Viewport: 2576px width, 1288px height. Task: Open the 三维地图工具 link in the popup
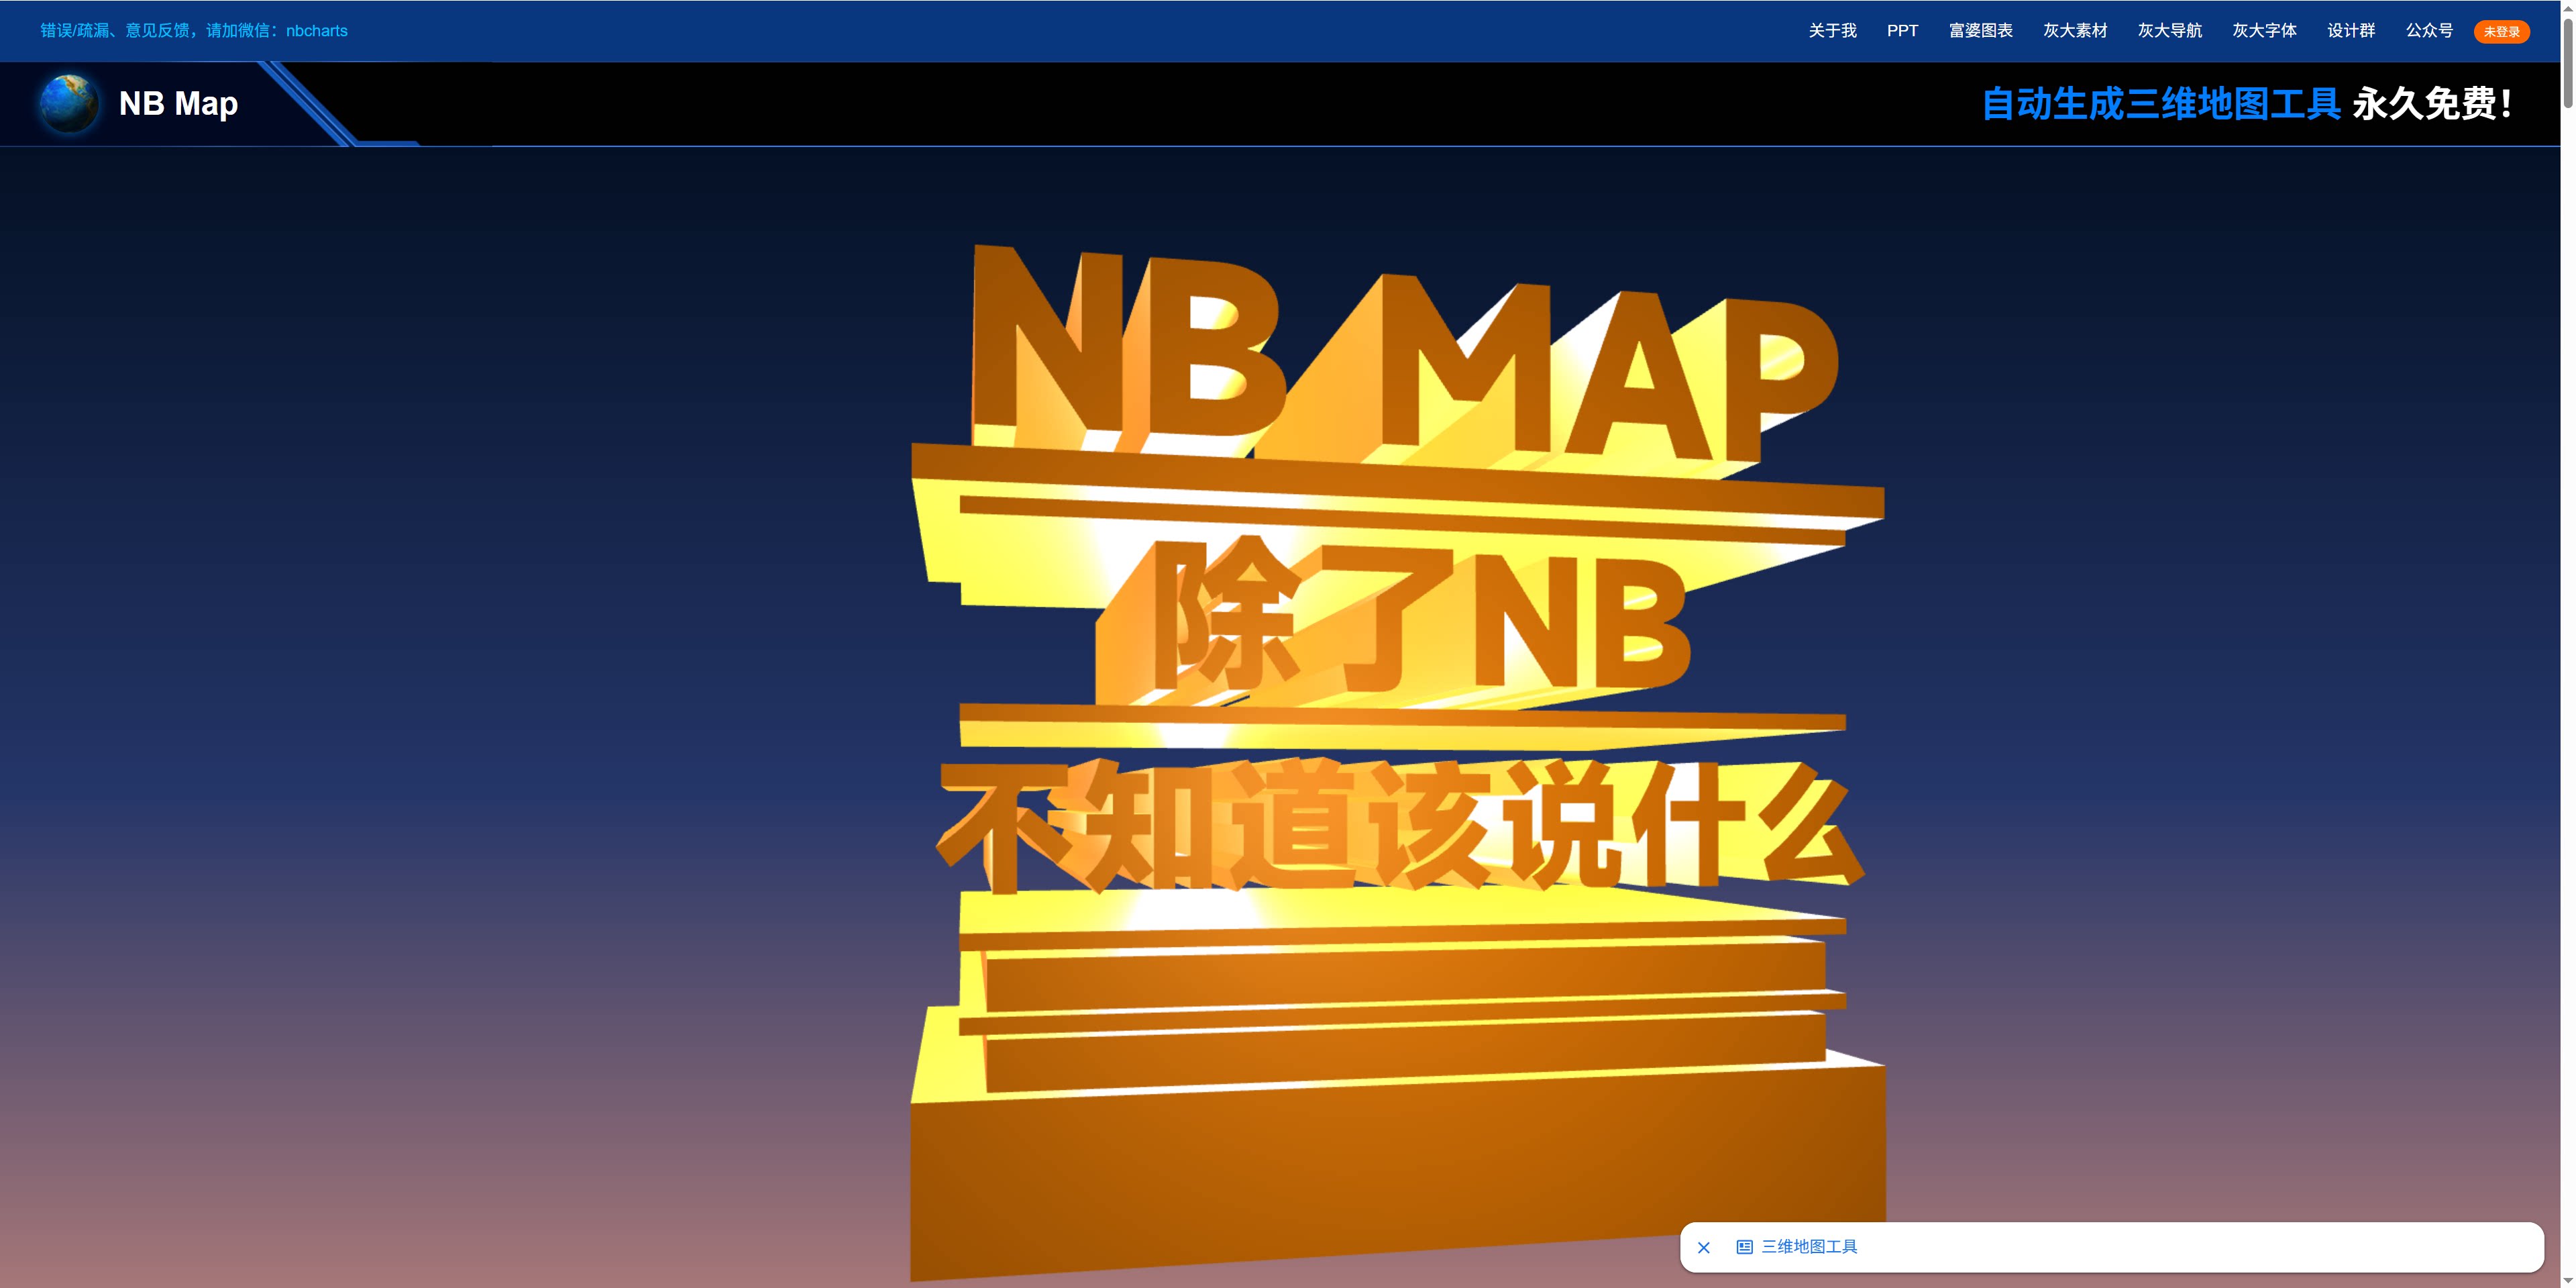click(x=1809, y=1247)
